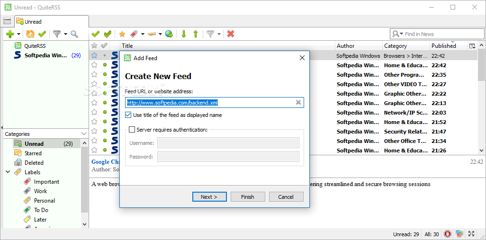This screenshot has height=240, width=486.
Task: Open the news filter dropdown arrow
Action: 219,35
